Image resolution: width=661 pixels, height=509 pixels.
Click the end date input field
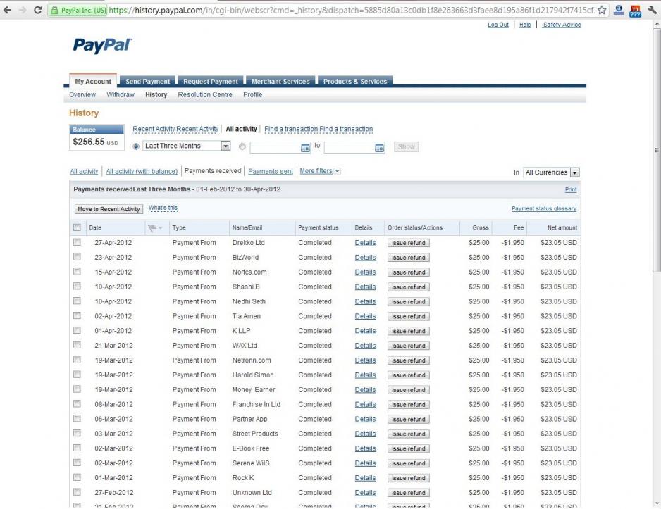click(354, 148)
